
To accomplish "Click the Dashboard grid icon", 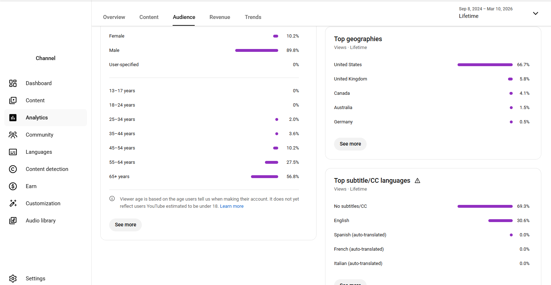I will click(13, 83).
